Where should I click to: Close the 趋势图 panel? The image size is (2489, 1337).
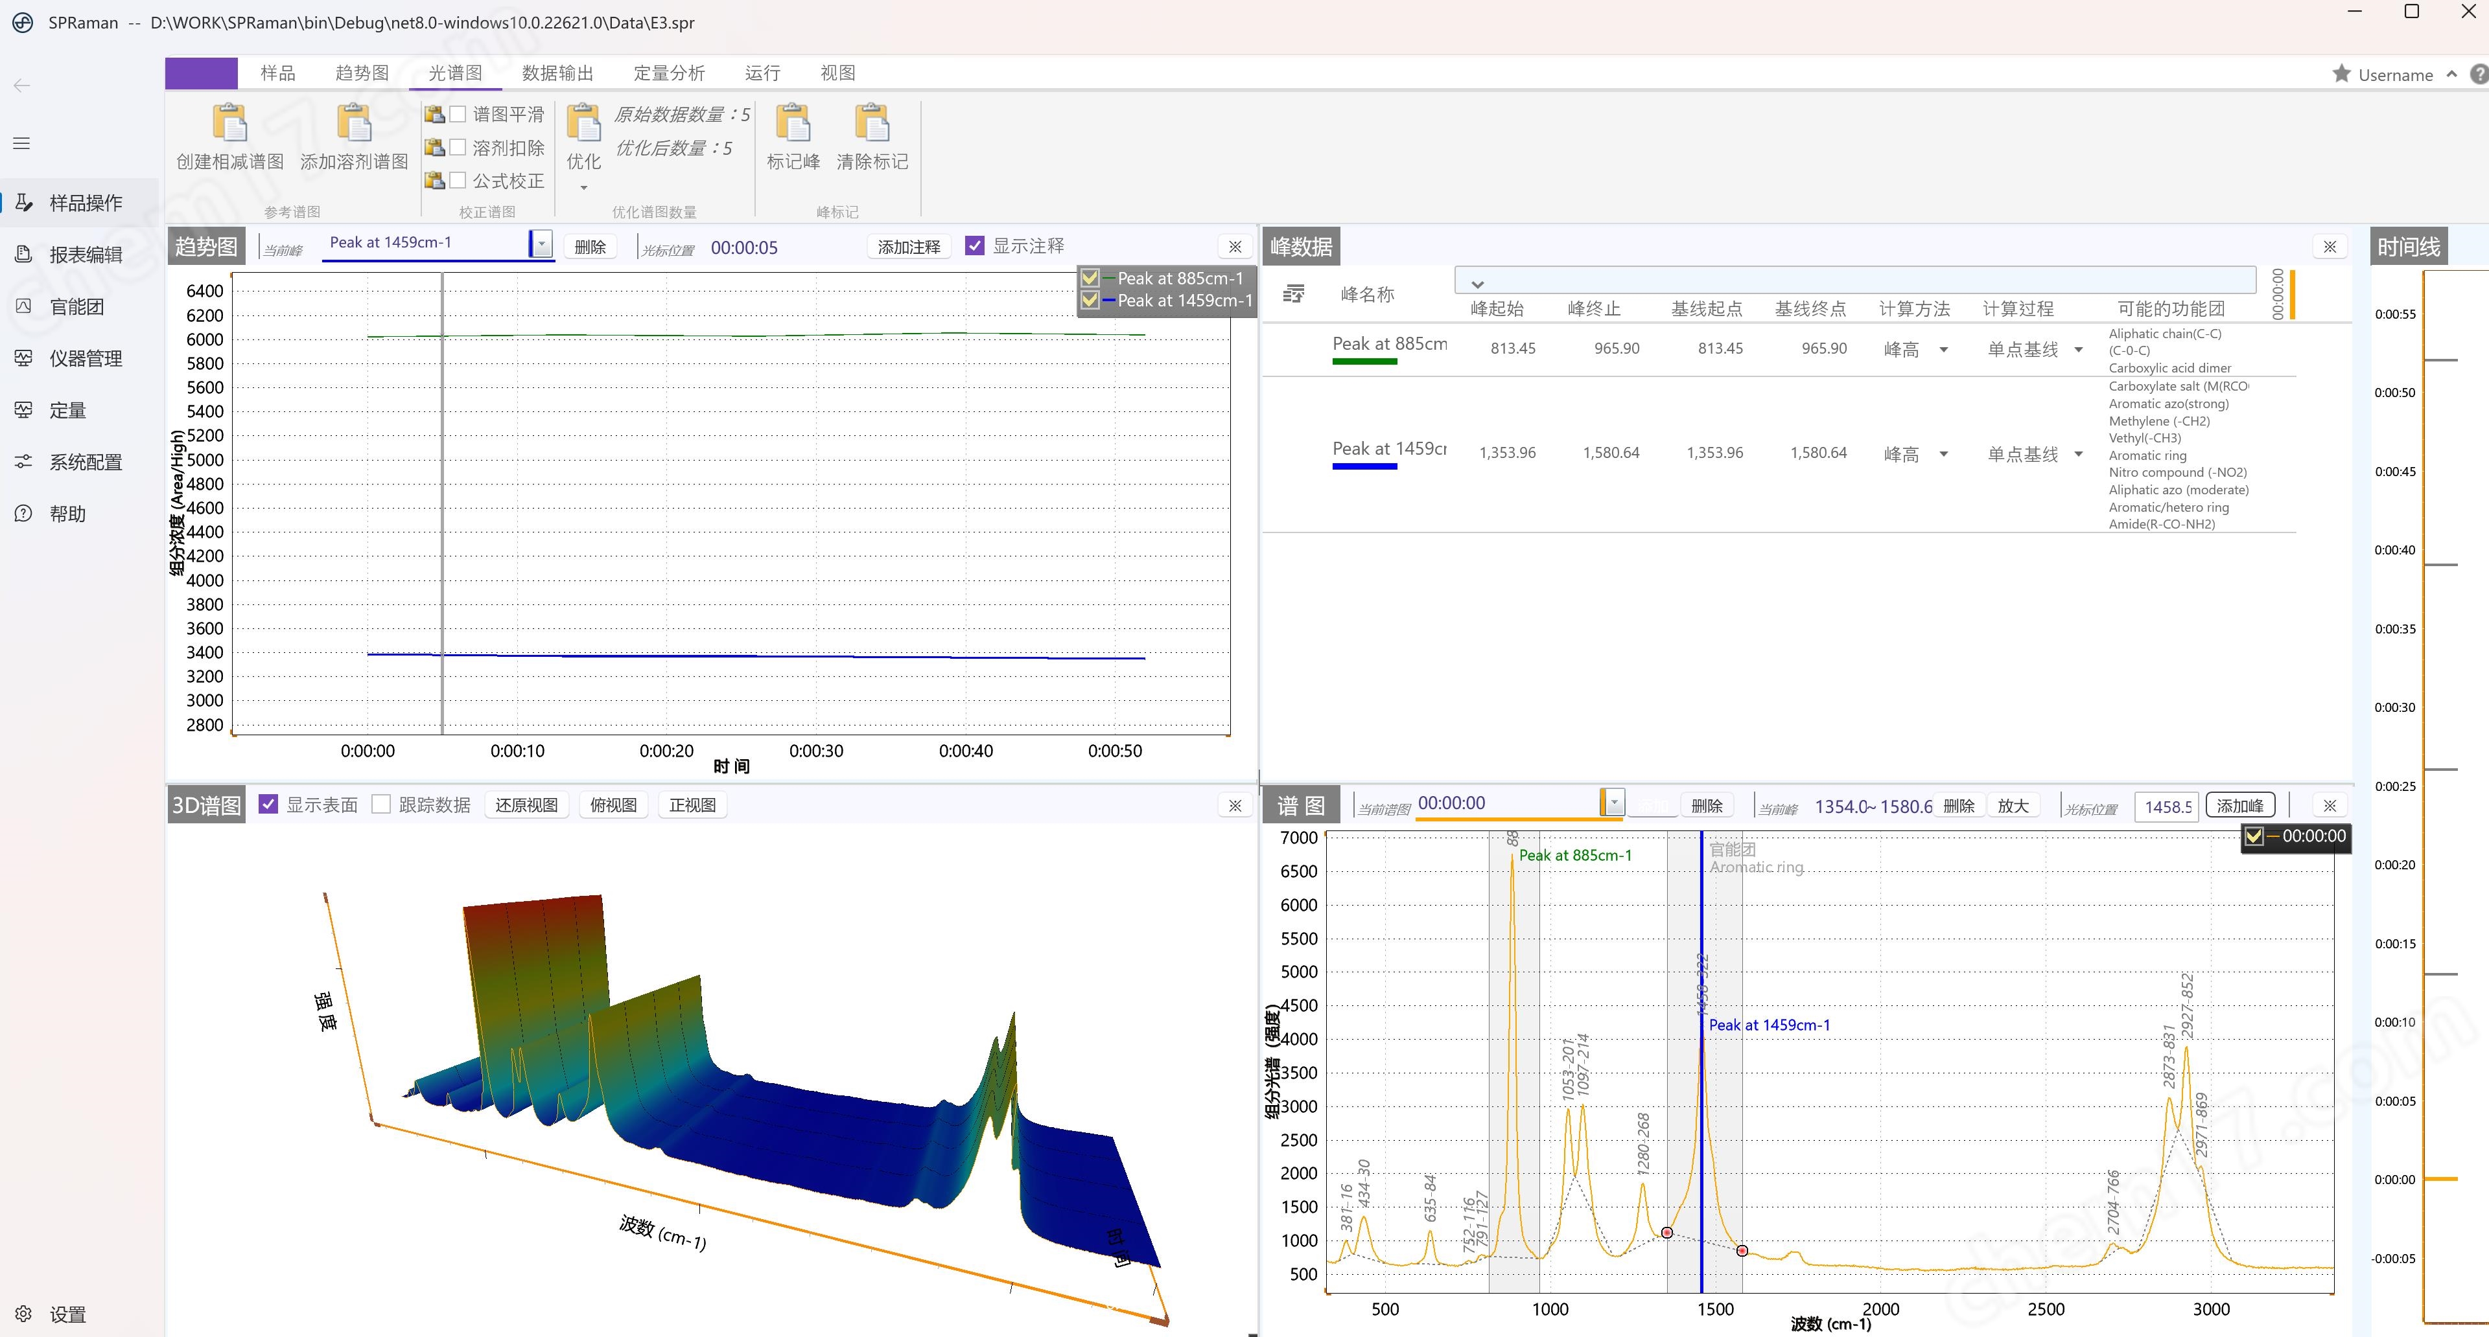click(x=1235, y=247)
